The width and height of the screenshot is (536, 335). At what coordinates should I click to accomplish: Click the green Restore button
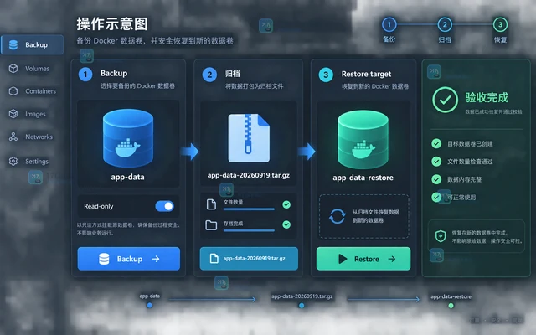(363, 259)
